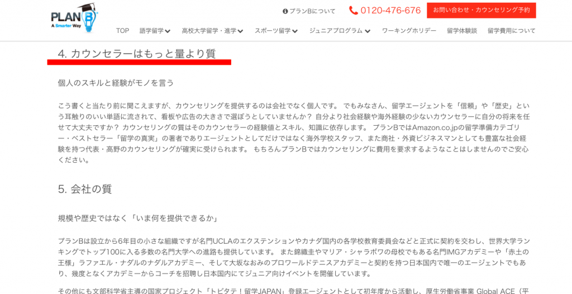Open the 留学費用について menu item
572x294 pixels.
pos(512,31)
